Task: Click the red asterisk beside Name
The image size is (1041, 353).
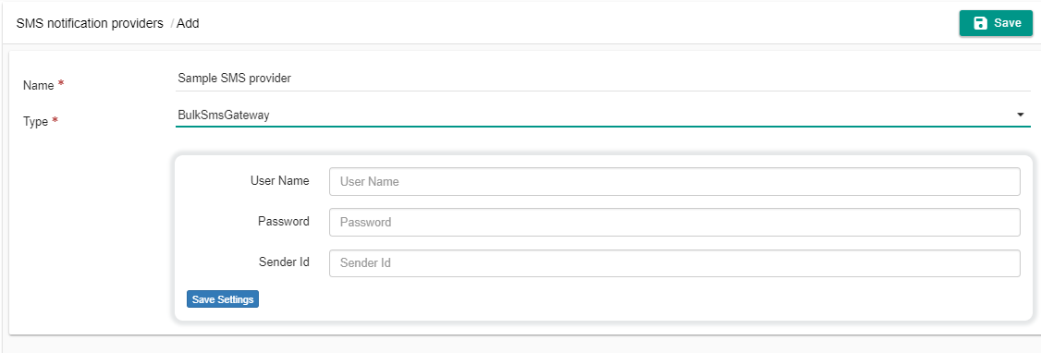Action: [x=61, y=83]
